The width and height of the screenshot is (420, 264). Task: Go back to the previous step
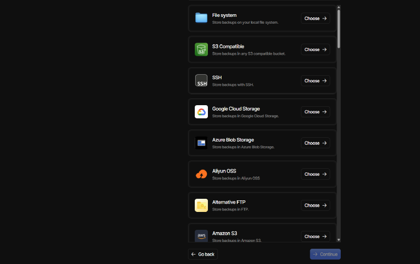(x=203, y=254)
